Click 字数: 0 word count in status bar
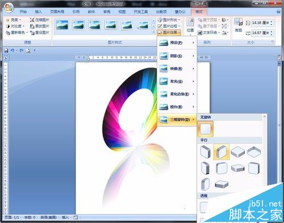284x223 pixels. [30, 217]
